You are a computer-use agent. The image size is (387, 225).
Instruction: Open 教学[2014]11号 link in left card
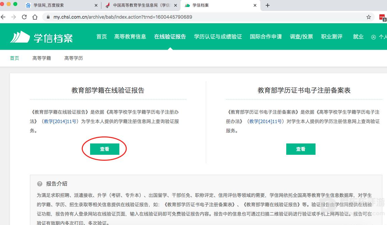coord(60,121)
